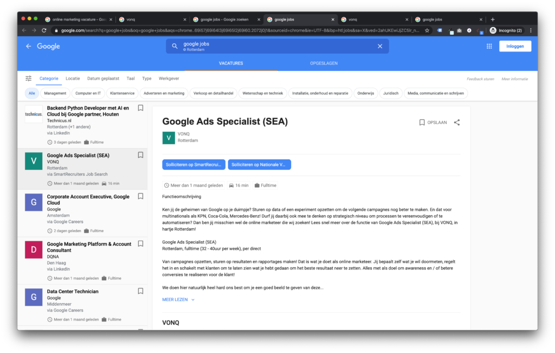Bookmark the Data Center Technician job
The image size is (555, 353).
[x=140, y=291]
